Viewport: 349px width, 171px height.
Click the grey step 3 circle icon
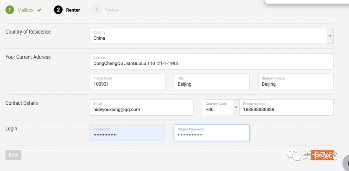[97, 10]
